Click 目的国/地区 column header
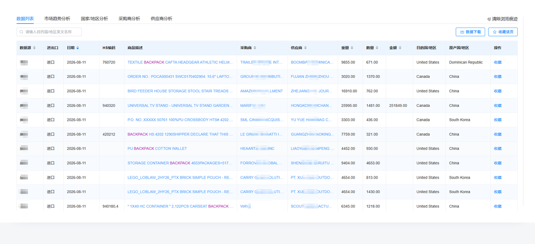 click(x=426, y=48)
